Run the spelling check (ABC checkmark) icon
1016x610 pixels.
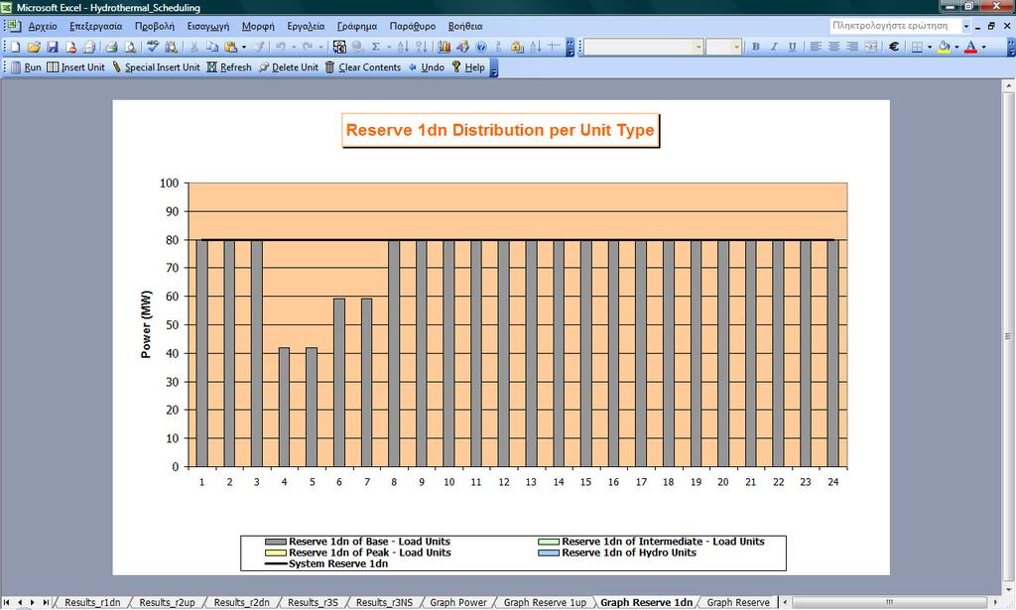[x=153, y=47]
